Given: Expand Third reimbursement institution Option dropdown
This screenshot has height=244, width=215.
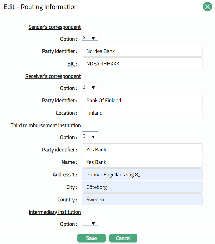Looking at the screenshot, I should tap(90, 136).
